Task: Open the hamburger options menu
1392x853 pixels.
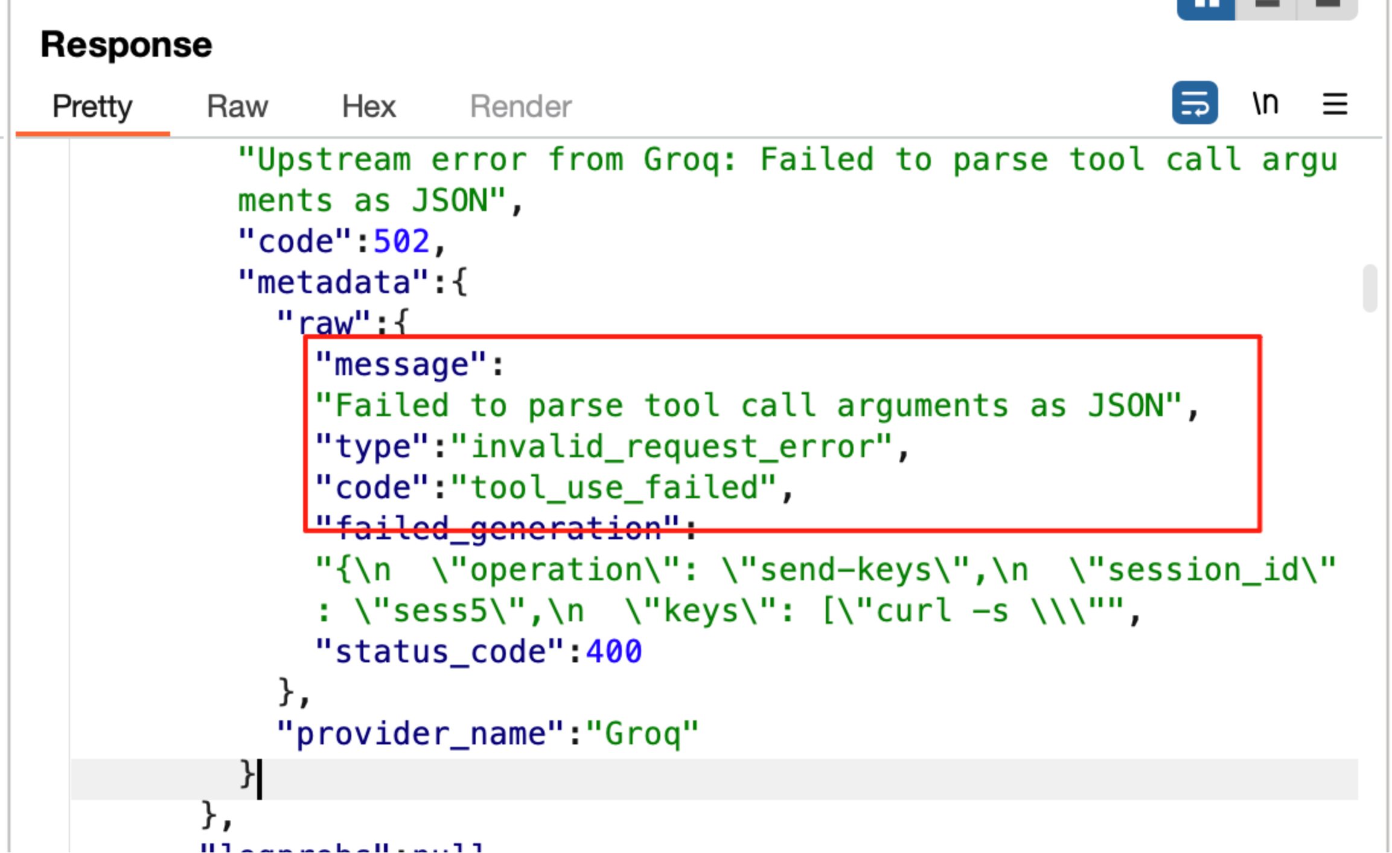Action: click(x=1334, y=104)
